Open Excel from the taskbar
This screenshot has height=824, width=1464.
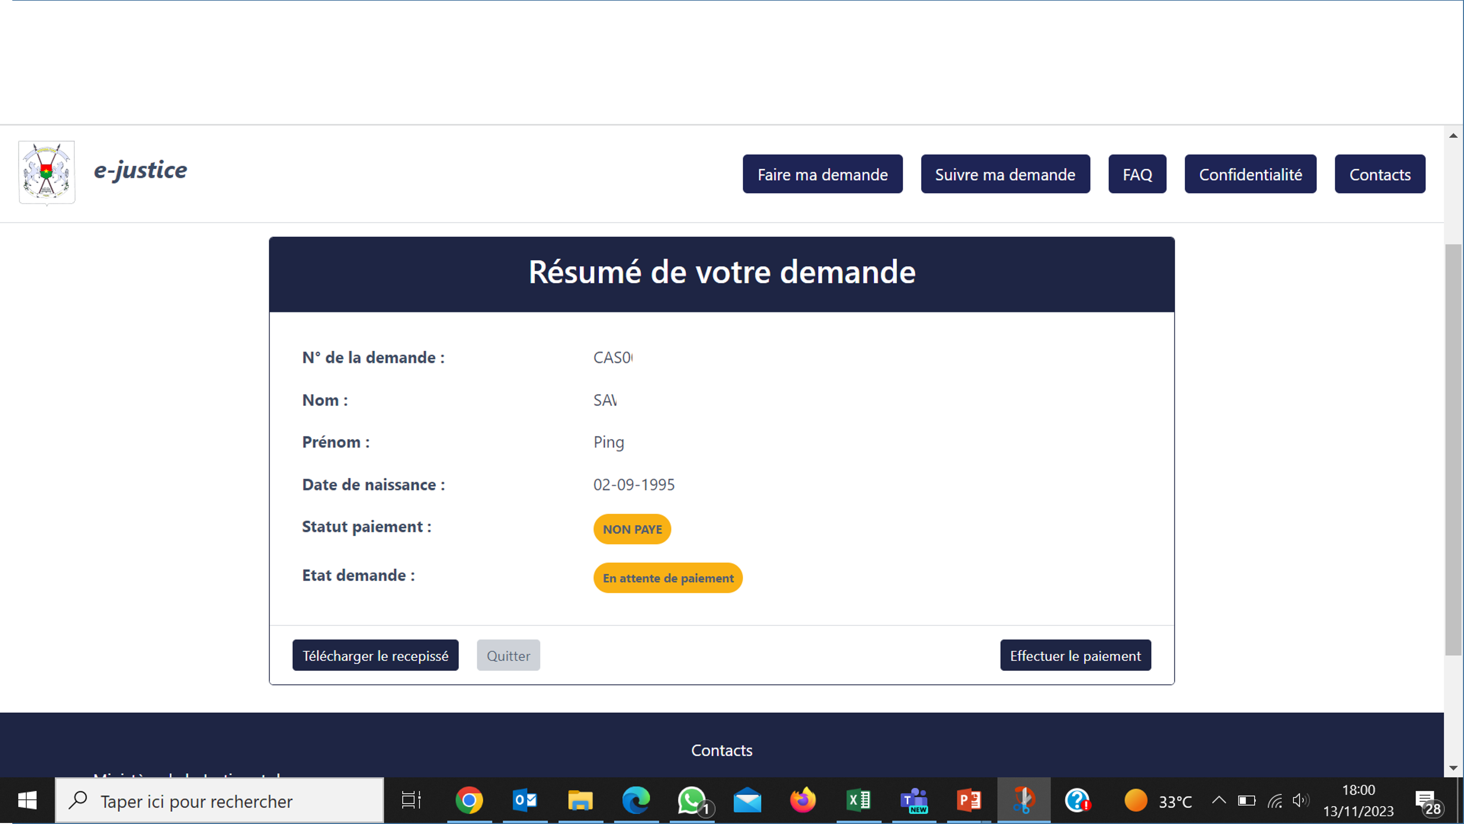(858, 801)
